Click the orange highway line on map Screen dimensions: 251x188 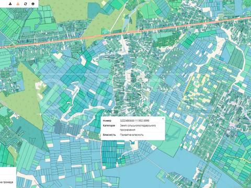125,32
